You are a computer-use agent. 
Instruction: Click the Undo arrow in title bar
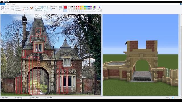tap(6, 2)
